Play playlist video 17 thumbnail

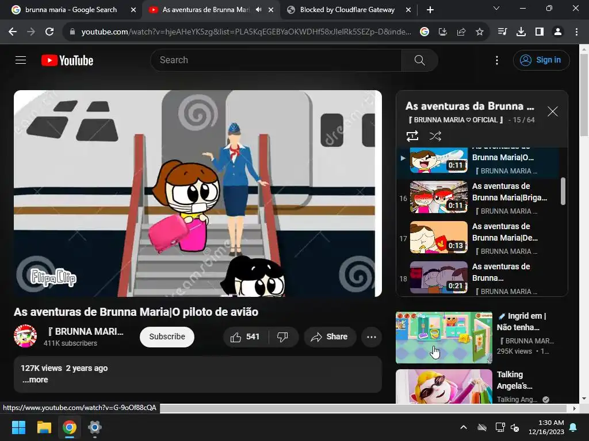click(x=438, y=237)
